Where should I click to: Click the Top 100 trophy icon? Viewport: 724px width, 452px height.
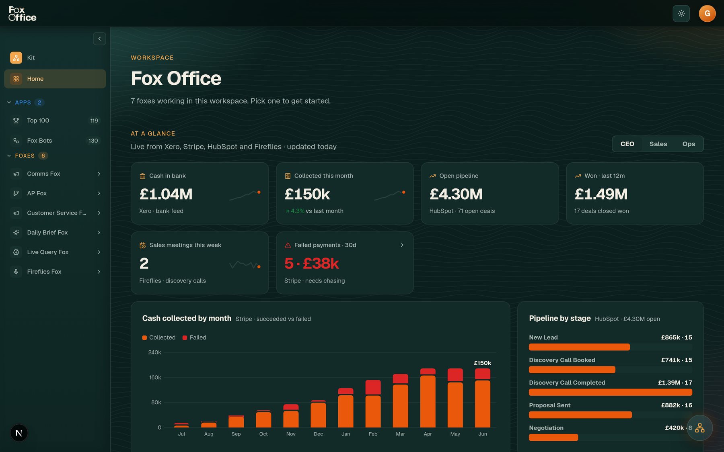[16, 121]
